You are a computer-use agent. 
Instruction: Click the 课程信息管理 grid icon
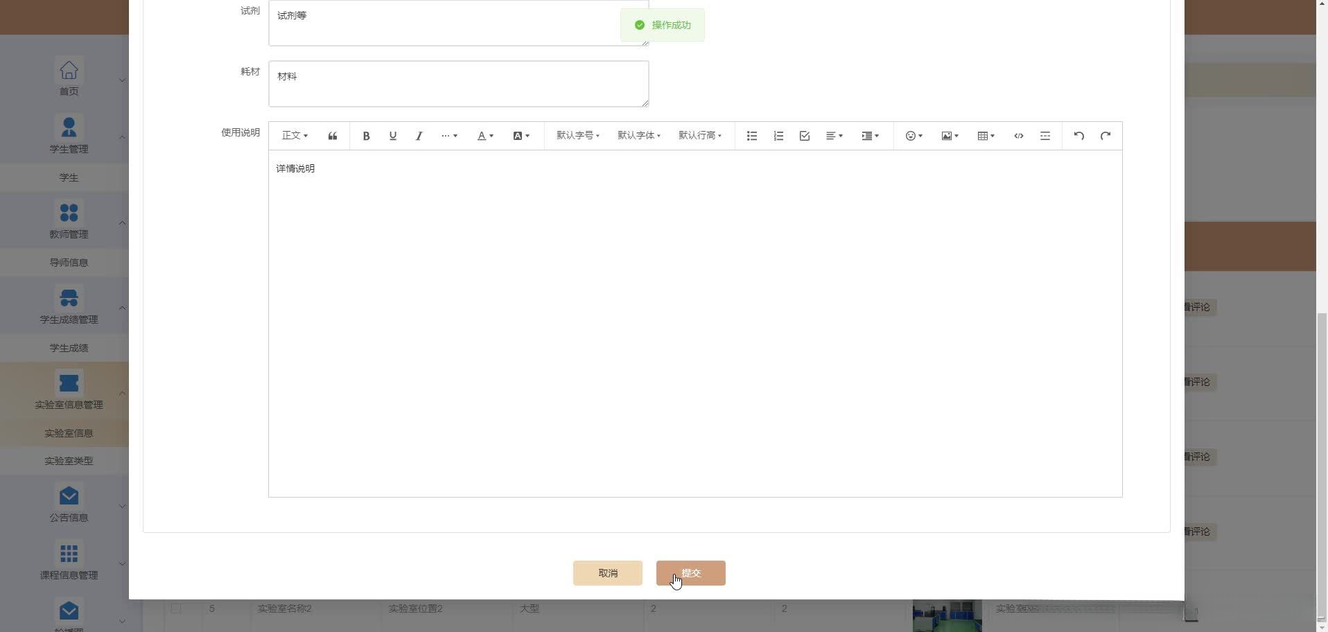[x=69, y=554]
